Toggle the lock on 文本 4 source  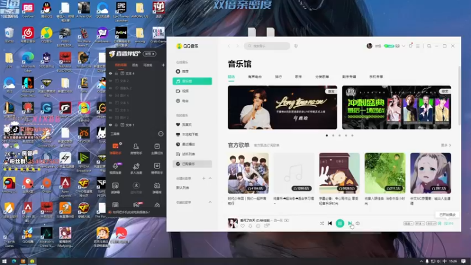tap(116, 73)
